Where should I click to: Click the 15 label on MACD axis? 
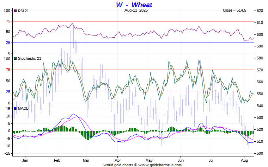pyautogui.click(x=8, y=109)
